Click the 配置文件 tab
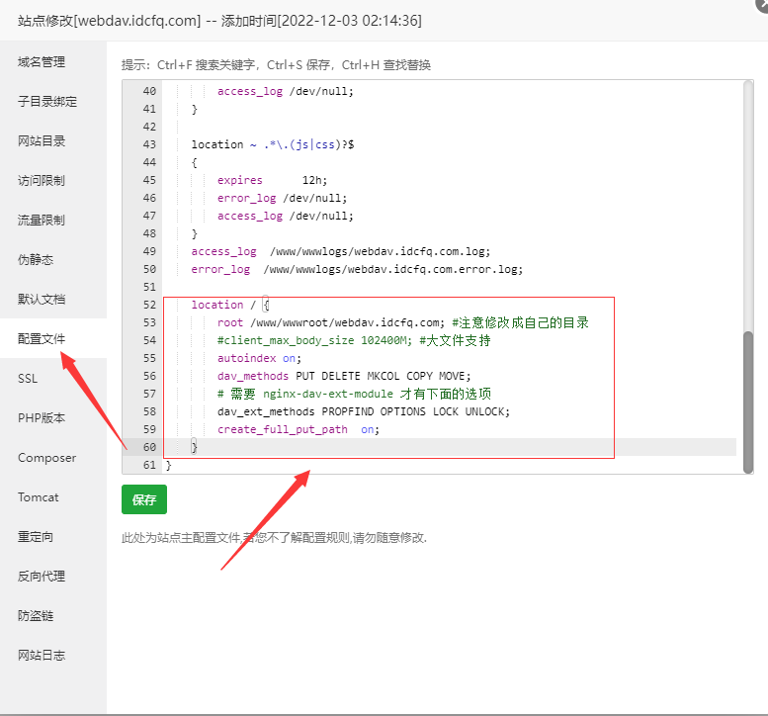 [42, 339]
